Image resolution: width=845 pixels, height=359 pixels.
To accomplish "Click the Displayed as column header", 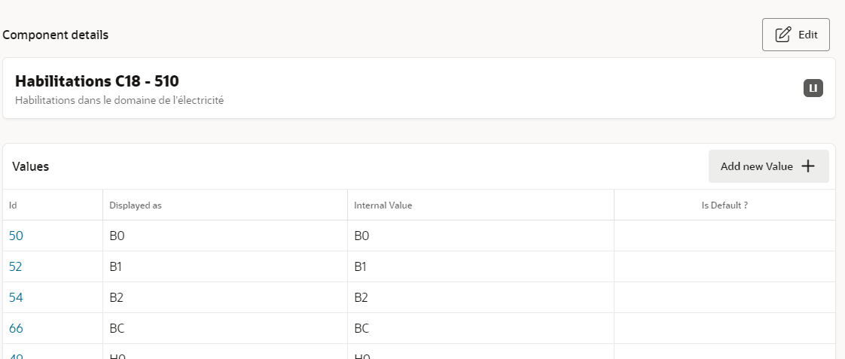I will (136, 205).
